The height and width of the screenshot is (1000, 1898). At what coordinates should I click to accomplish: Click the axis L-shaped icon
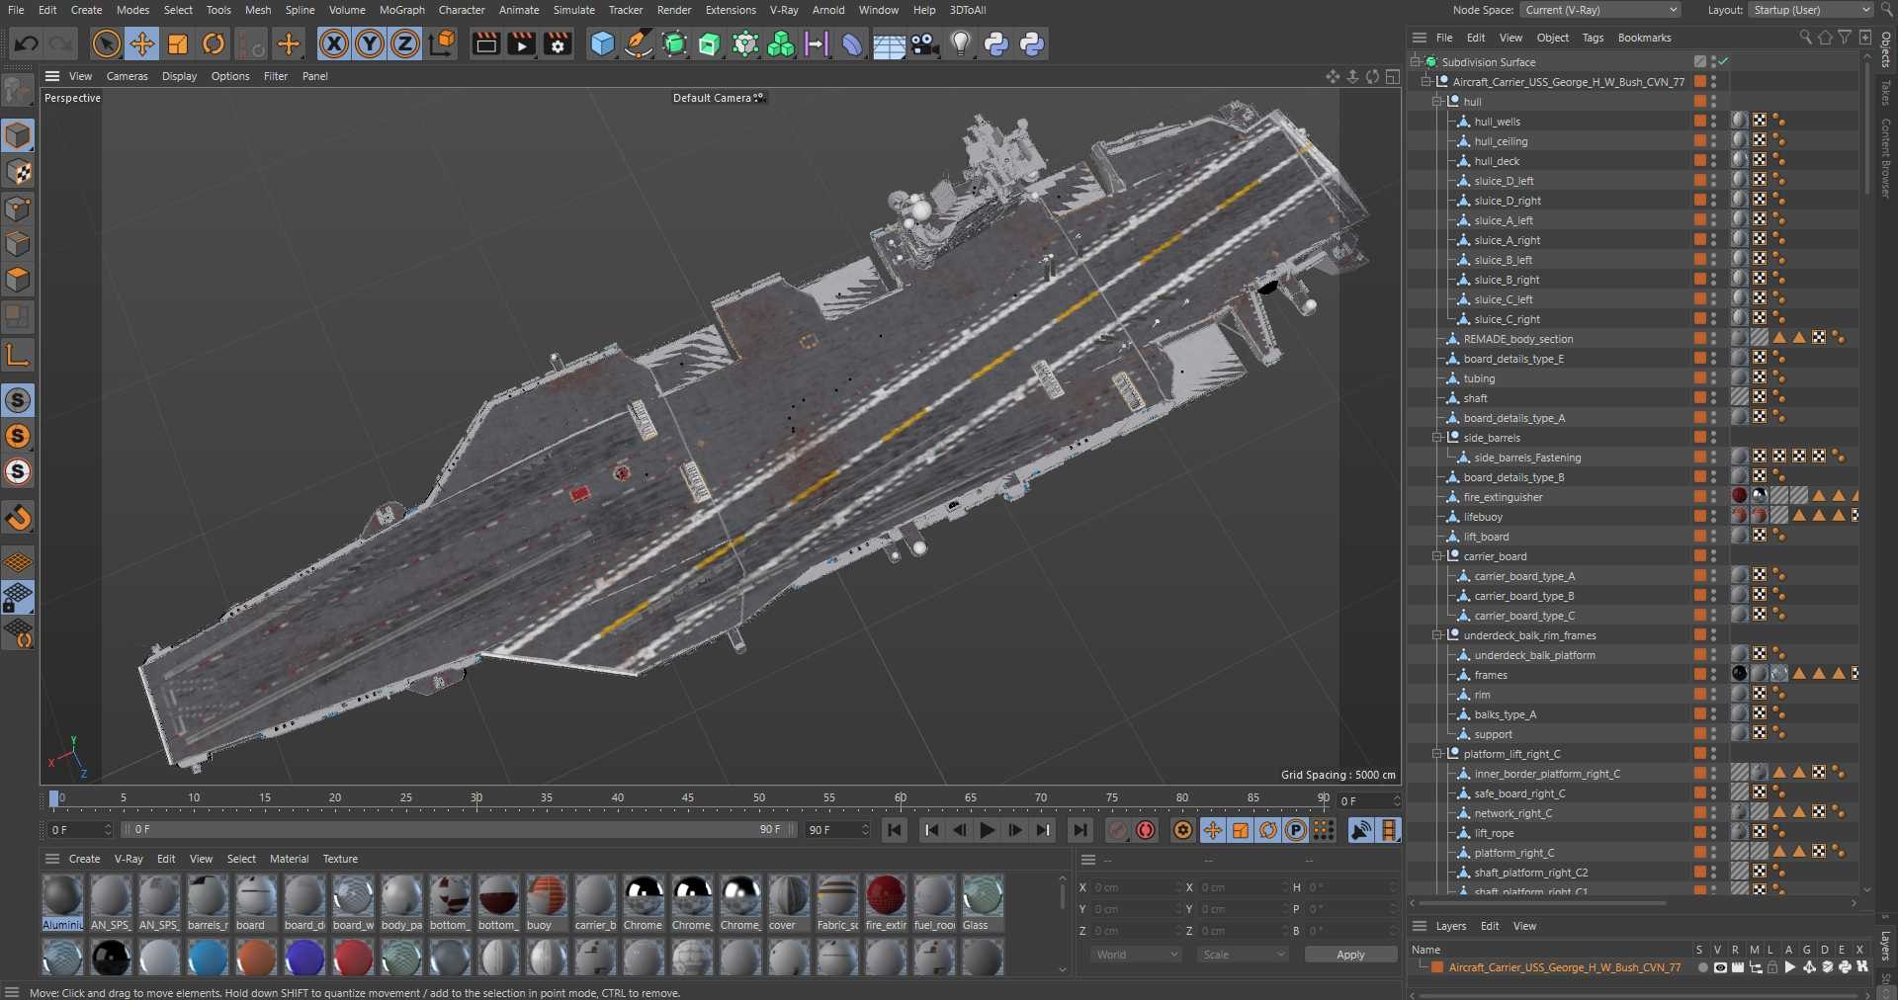click(19, 355)
